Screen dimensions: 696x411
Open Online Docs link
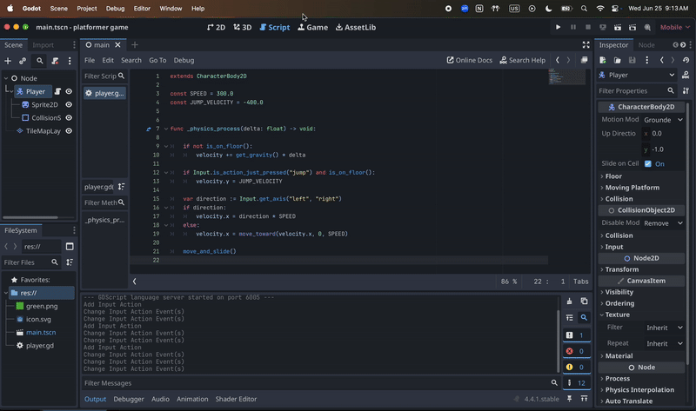point(469,60)
